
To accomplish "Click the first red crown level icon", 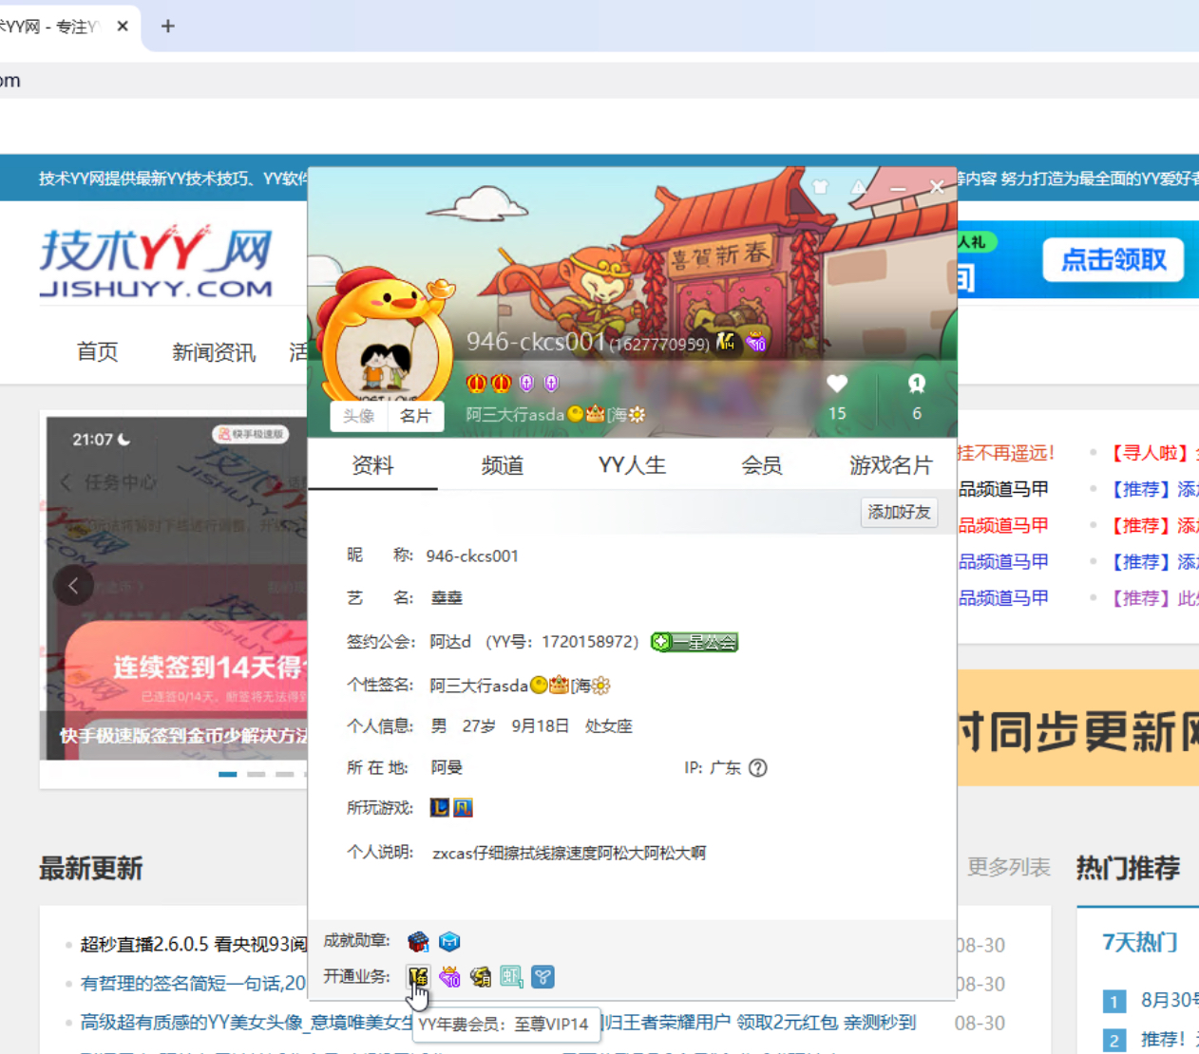I will [476, 384].
